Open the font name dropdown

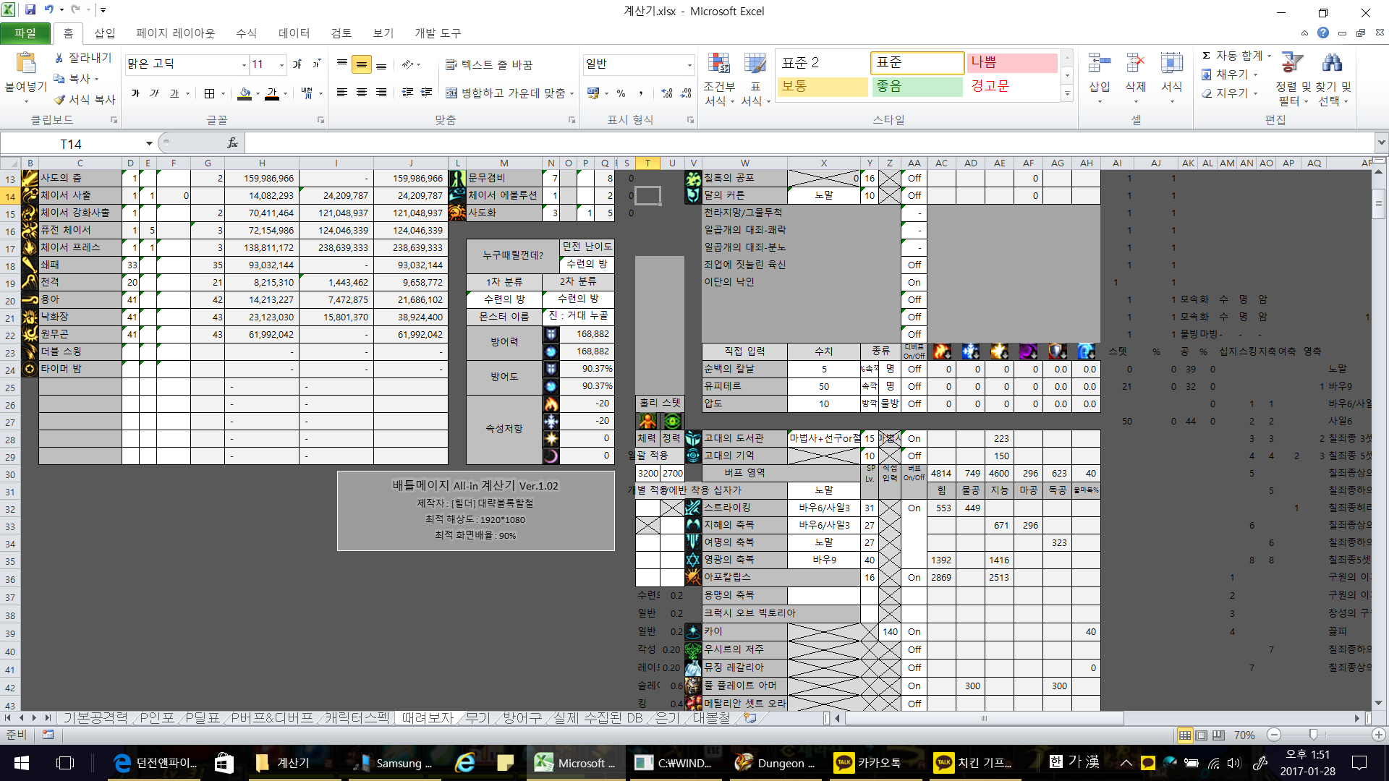[x=244, y=65]
